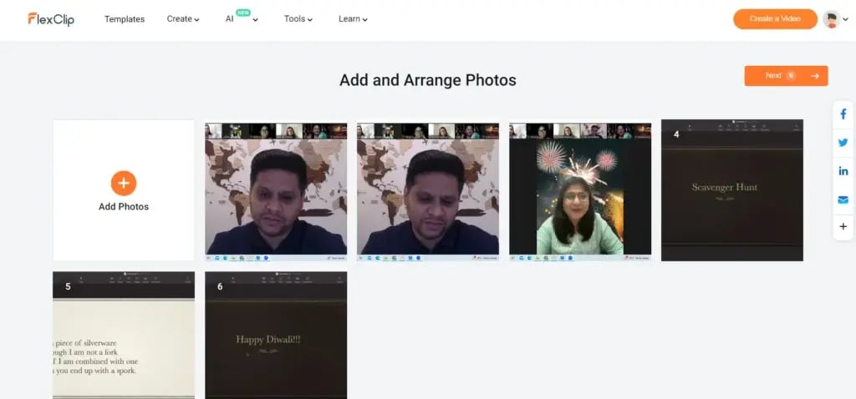Select the silverware riddle slide thumbnail numbered 5

[x=124, y=335]
